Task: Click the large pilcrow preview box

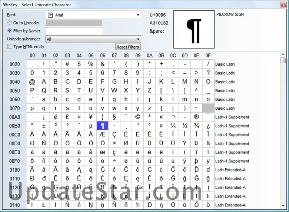Action: 194,29
